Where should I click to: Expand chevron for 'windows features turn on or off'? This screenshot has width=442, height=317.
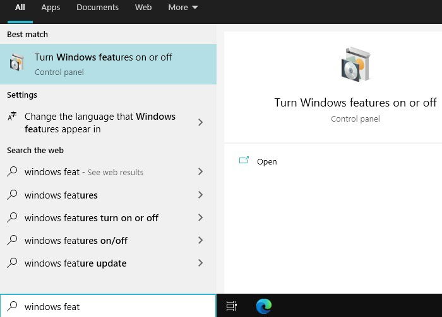pyautogui.click(x=200, y=217)
